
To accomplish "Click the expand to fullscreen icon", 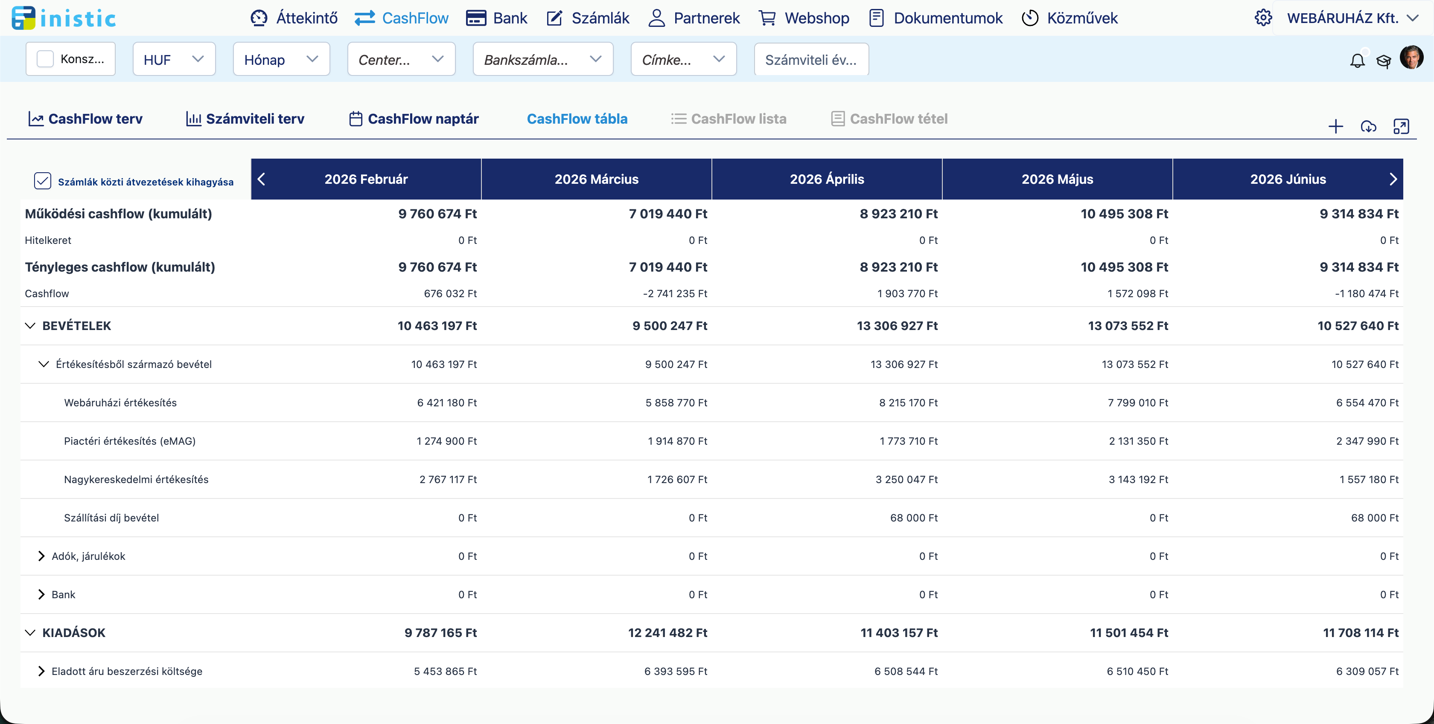I will click(x=1401, y=127).
